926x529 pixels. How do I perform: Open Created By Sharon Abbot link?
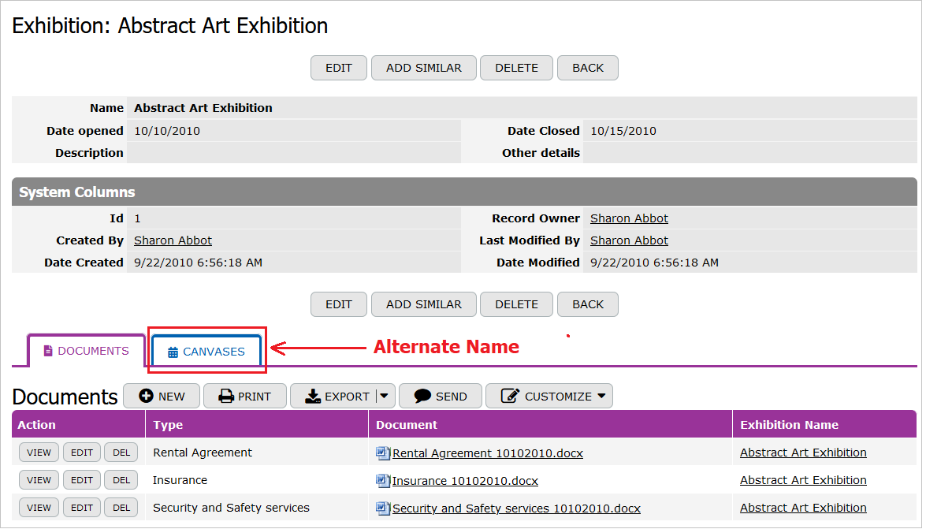coord(173,240)
